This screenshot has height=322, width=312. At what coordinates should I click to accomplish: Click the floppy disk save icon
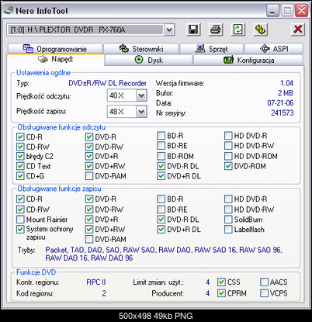click(193, 29)
